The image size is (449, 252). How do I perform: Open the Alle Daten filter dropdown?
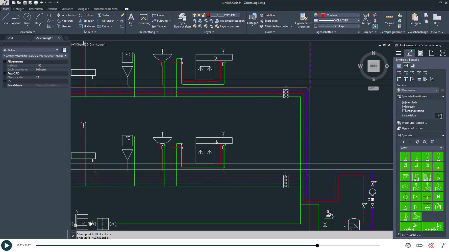pyautogui.click(x=57, y=50)
